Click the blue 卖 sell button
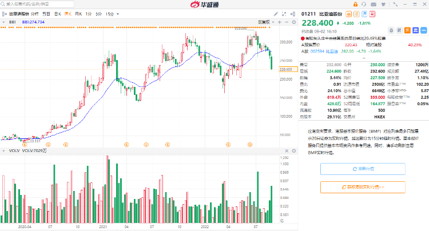Viewport: 429px width, 231px height. click(416, 30)
